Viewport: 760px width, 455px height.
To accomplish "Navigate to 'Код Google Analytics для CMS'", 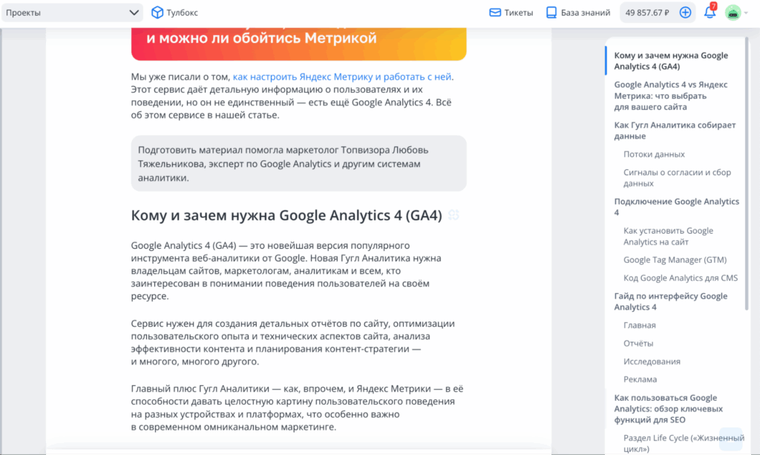I will (680, 278).
